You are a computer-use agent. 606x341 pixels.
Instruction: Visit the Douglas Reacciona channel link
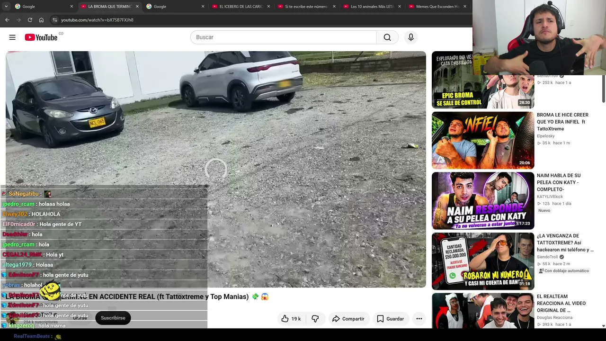click(x=554, y=317)
